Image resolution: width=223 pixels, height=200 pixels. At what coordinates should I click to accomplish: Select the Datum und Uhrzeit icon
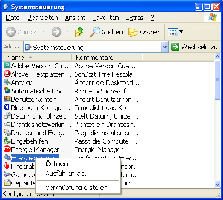pyautogui.click(x=7, y=116)
